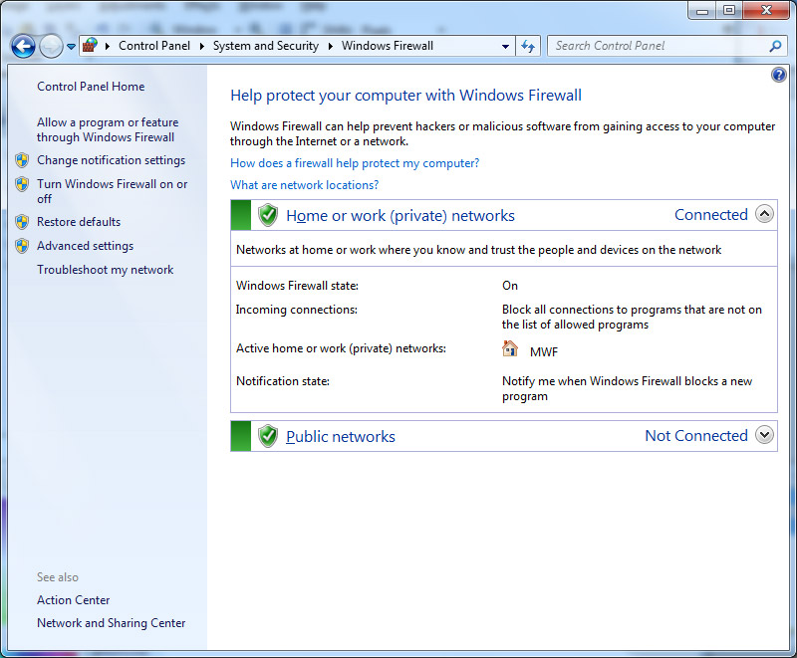Open Network and Sharing Center
Viewport: 797px width, 658px height.
coord(111,623)
